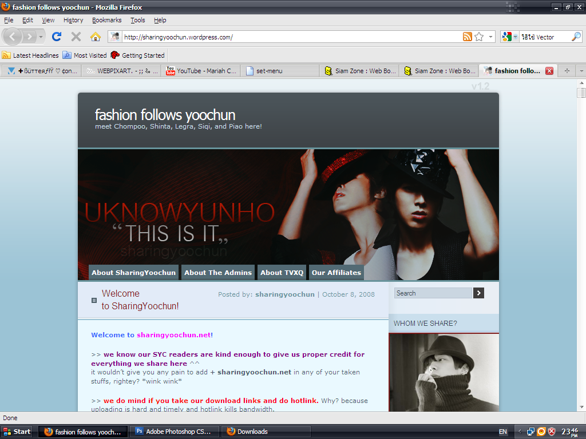
Task: Switch to the WEBPIXART tab
Action: [122, 71]
